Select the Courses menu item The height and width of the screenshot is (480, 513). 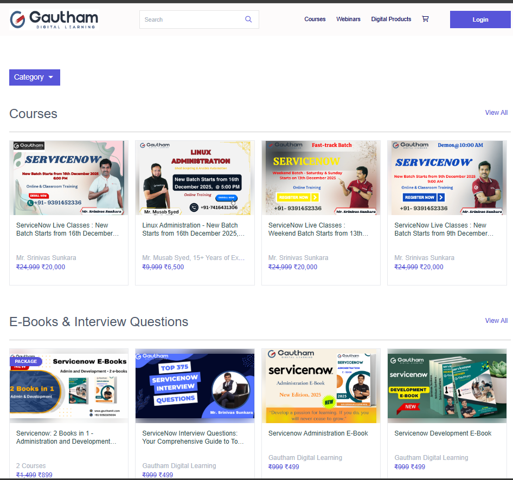(315, 19)
